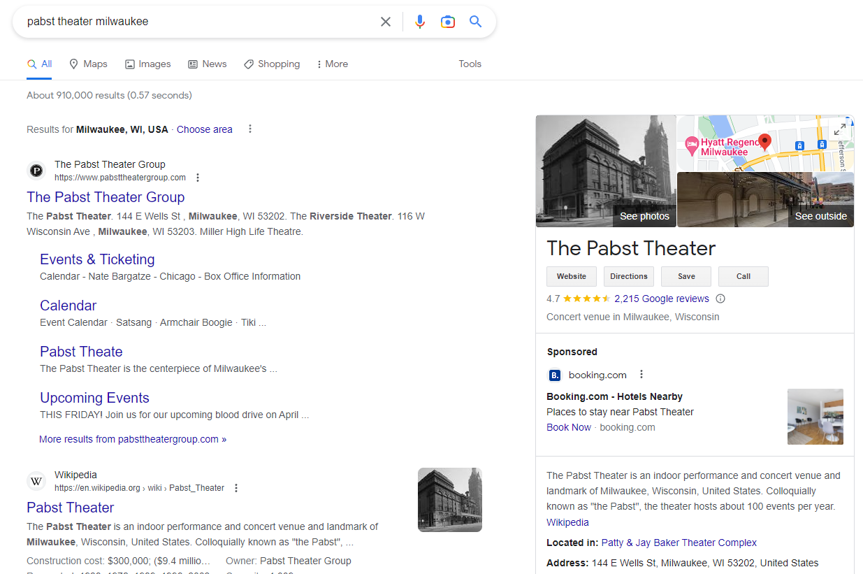This screenshot has width=863, height=574.
Task: Expand the map with the fullscreen arrows icon
Action: 840,129
